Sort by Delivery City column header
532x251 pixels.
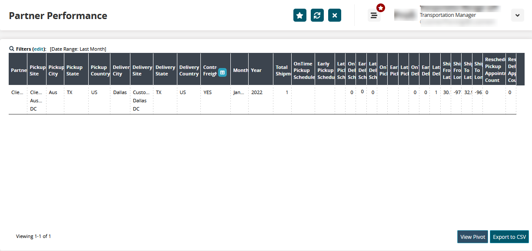pyautogui.click(x=120, y=69)
